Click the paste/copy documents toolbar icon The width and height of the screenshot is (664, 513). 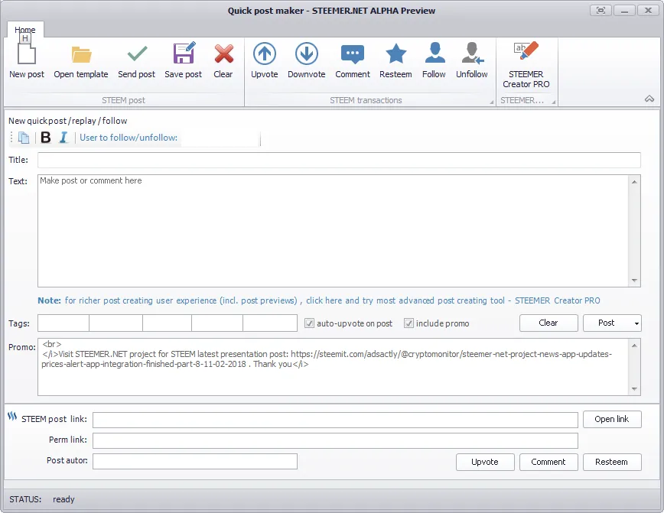pos(23,138)
